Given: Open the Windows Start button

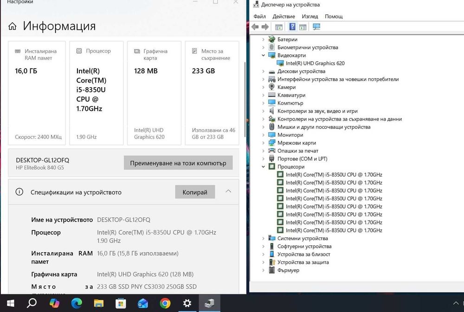Looking at the screenshot, I should tap(11, 303).
